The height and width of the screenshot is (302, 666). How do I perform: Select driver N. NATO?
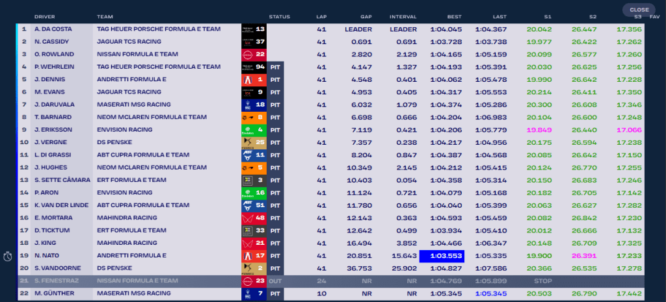pos(47,256)
